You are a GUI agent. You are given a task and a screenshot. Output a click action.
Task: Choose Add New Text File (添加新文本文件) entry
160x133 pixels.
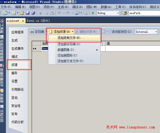pos(74,61)
